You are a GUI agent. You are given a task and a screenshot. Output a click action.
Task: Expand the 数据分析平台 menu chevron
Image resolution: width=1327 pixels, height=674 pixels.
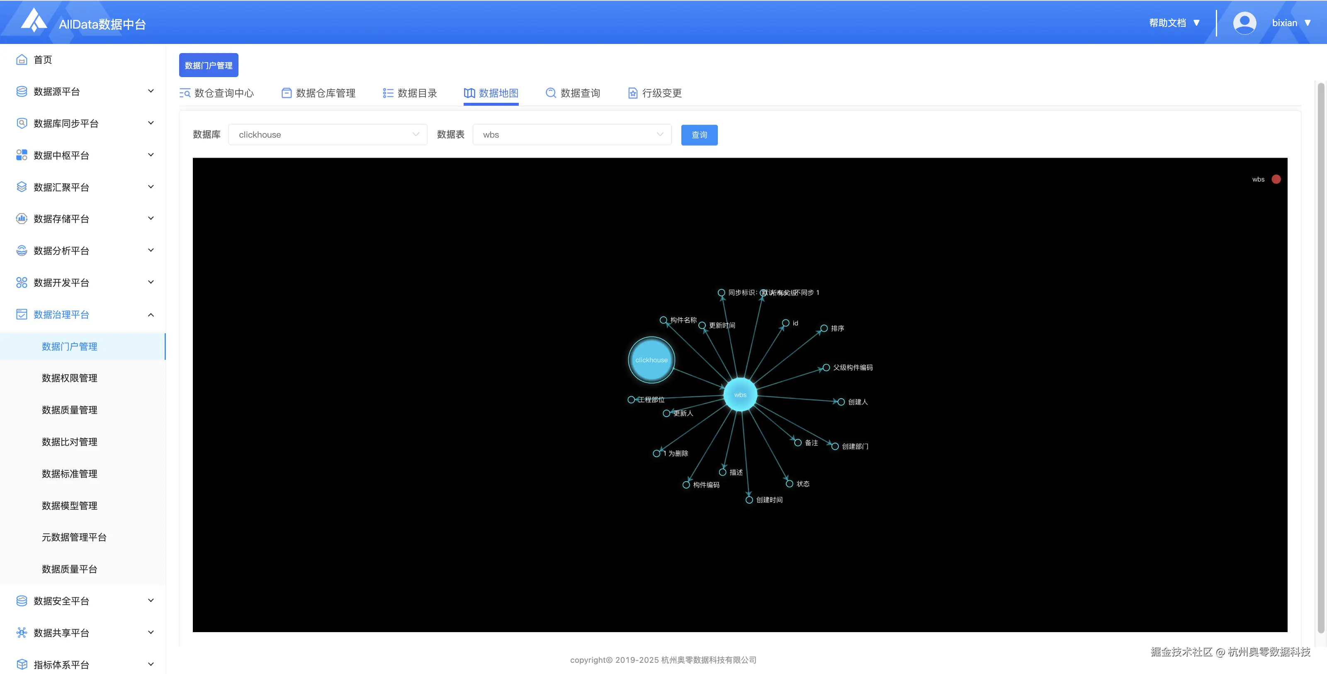(151, 250)
